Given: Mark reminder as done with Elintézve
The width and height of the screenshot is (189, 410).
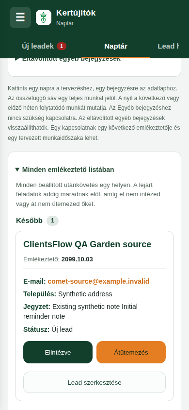Looking at the screenshot, I should [x=58, y=352].
